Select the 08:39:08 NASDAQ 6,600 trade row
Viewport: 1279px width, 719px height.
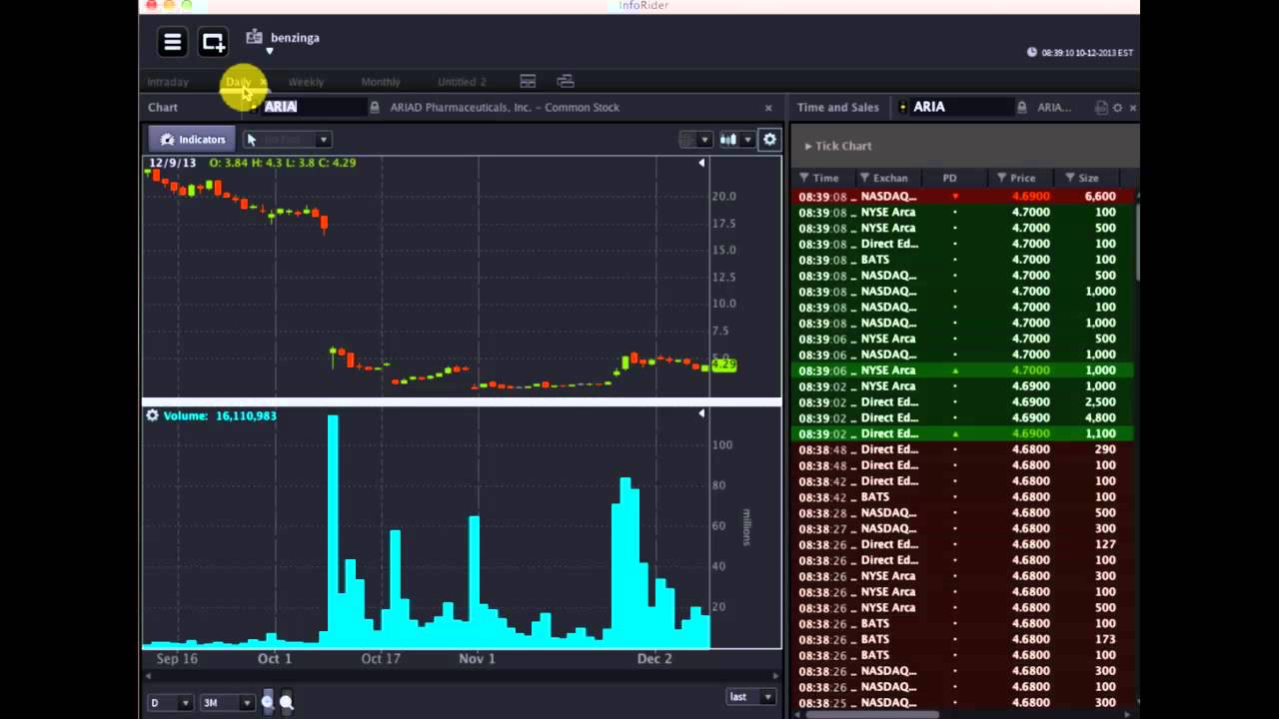963,197
